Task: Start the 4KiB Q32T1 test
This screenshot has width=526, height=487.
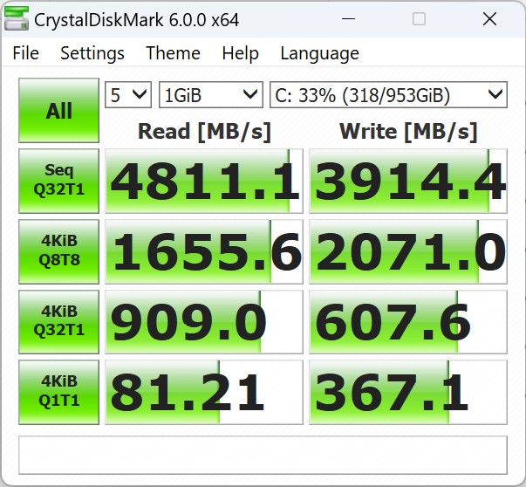Action: pyautogui.click(x=59, y=321)
